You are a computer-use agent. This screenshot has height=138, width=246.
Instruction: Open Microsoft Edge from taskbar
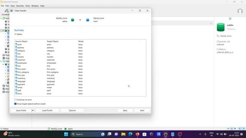130,134
